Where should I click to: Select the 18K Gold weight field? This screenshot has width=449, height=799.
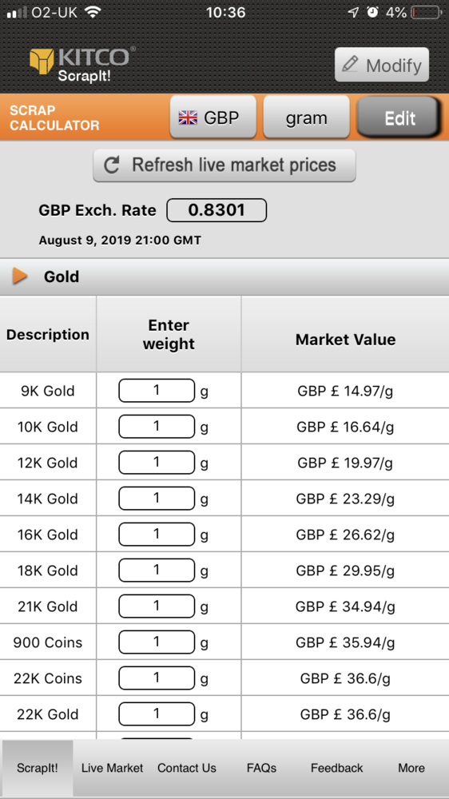click(x=157, y=570)
